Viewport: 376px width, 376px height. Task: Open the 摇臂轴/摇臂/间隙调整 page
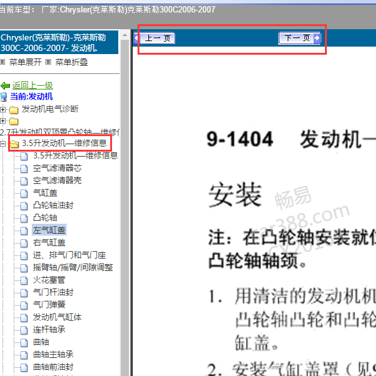click(73, 268)
